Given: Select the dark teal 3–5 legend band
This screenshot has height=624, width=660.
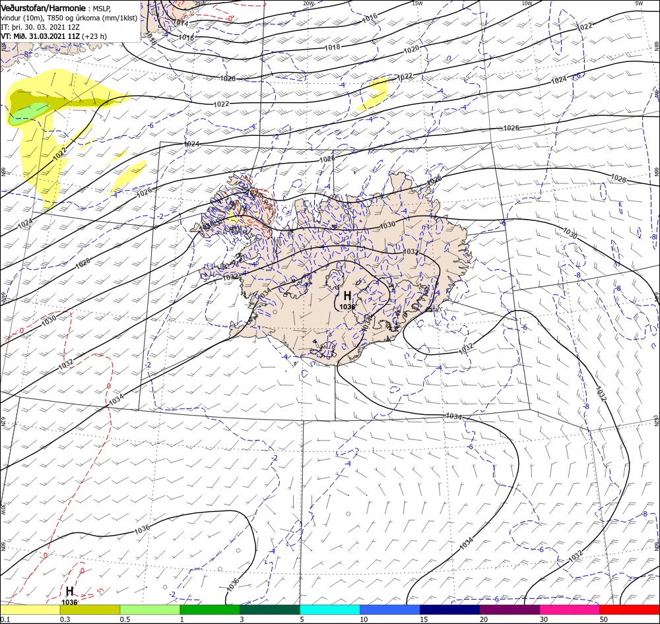Looking at the screenshot, I should click(x=270, y=609).
